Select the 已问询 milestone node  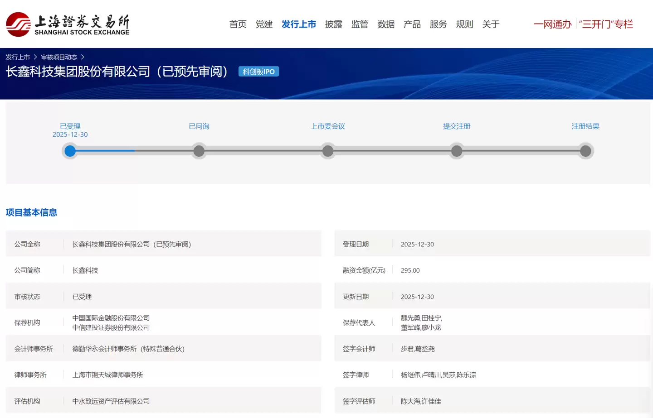tap(199, 151)
